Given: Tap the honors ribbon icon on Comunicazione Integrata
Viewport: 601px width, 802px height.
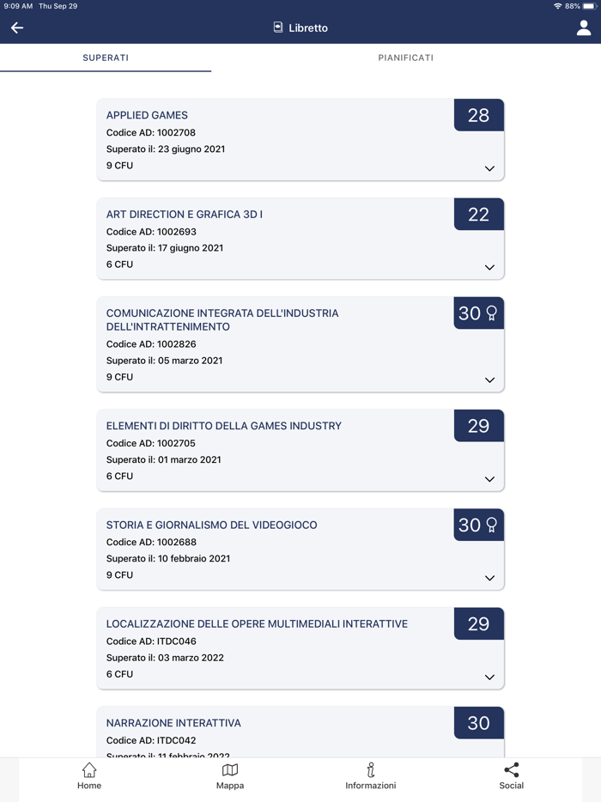Looking at the screenshot, I should tap(492, 313).
